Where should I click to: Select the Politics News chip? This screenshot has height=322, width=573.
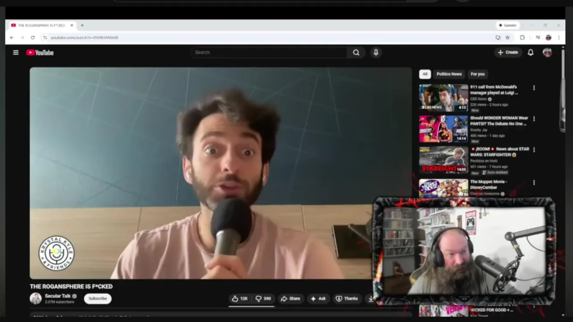pyautogui.click(x=449, y=74)
